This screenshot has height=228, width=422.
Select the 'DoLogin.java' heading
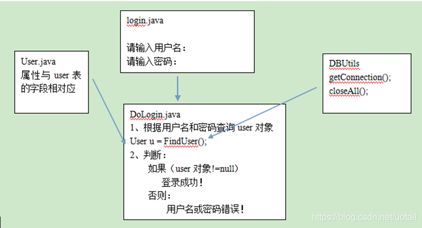point(155,115)
